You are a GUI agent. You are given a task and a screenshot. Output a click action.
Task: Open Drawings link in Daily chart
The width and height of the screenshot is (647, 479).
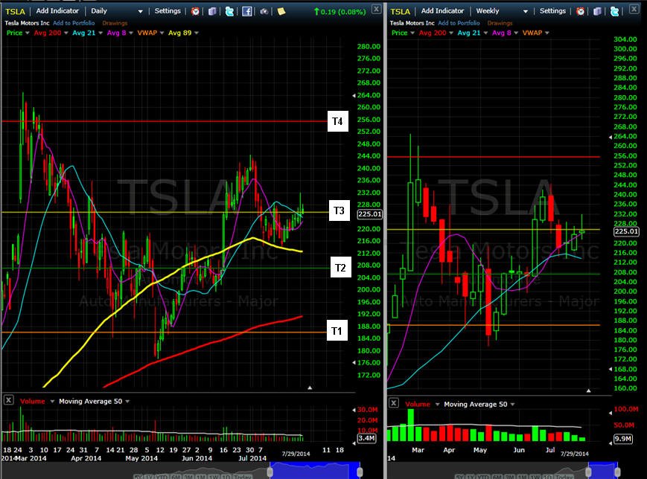115,23
